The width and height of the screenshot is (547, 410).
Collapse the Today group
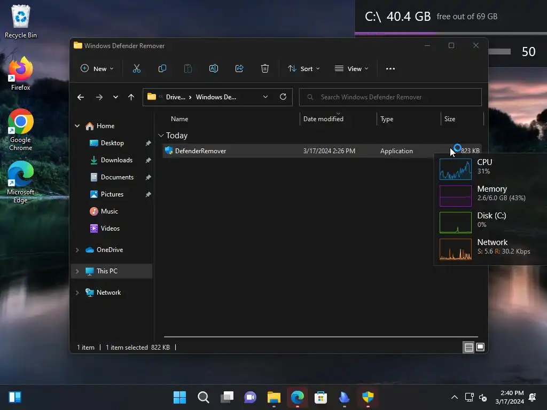(x=161, y=135)
